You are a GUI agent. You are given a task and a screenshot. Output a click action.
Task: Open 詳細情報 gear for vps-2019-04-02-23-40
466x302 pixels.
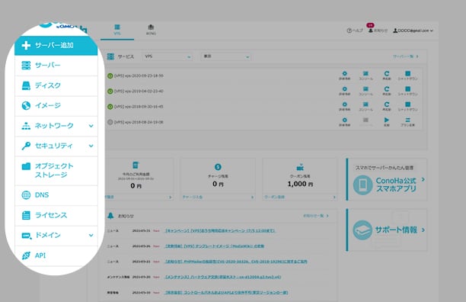pyautogui.click(x=344, y=91)
